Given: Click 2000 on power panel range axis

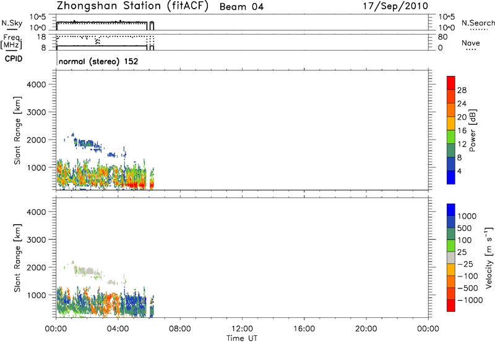Looking at the screenshot, I should click(x=37, y=140).
